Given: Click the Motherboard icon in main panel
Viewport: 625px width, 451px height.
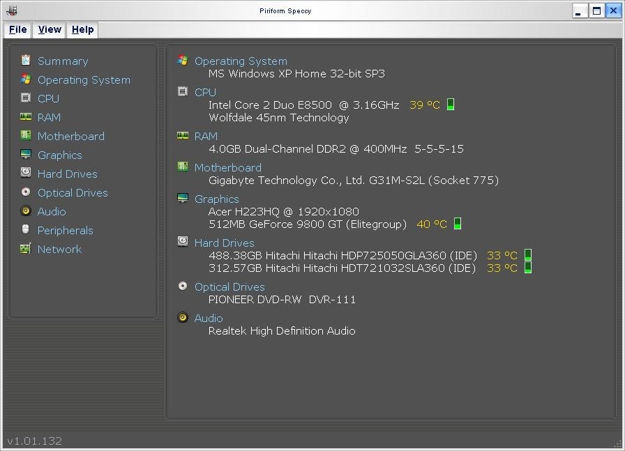Looking at the screenshot, I should point(183,167).
